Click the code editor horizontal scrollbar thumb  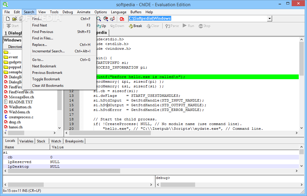[110, 133]
